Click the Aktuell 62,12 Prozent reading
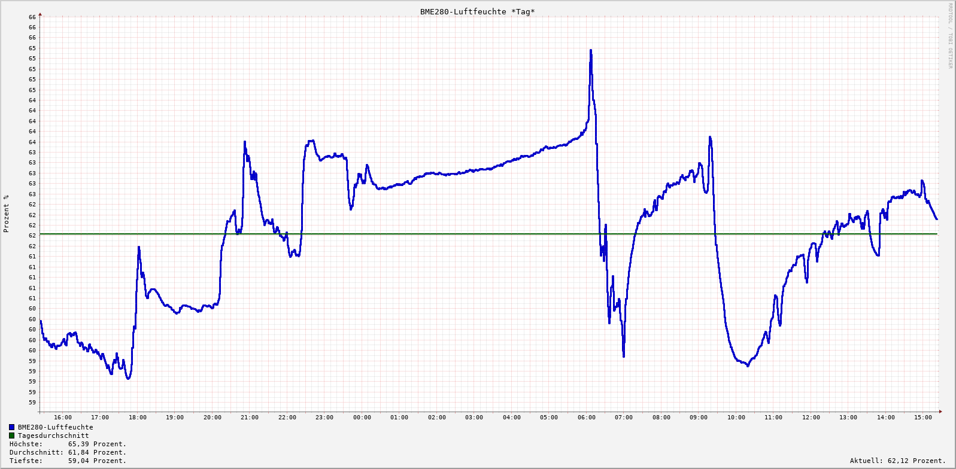Viewport: 956px width, 469px height. (897, 461)
